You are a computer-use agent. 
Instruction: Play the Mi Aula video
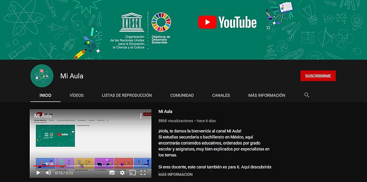point(38,173)
